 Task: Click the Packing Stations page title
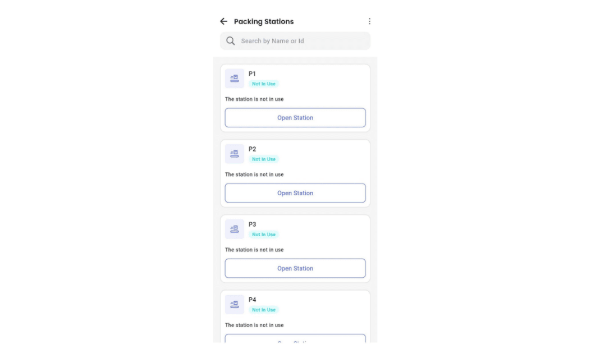[x=264, y=21]
